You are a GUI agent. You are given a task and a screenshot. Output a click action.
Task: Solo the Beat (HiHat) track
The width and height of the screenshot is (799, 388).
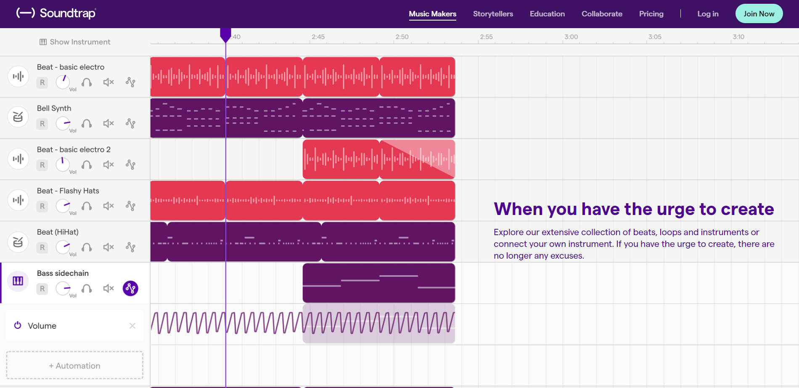(86, 247)
